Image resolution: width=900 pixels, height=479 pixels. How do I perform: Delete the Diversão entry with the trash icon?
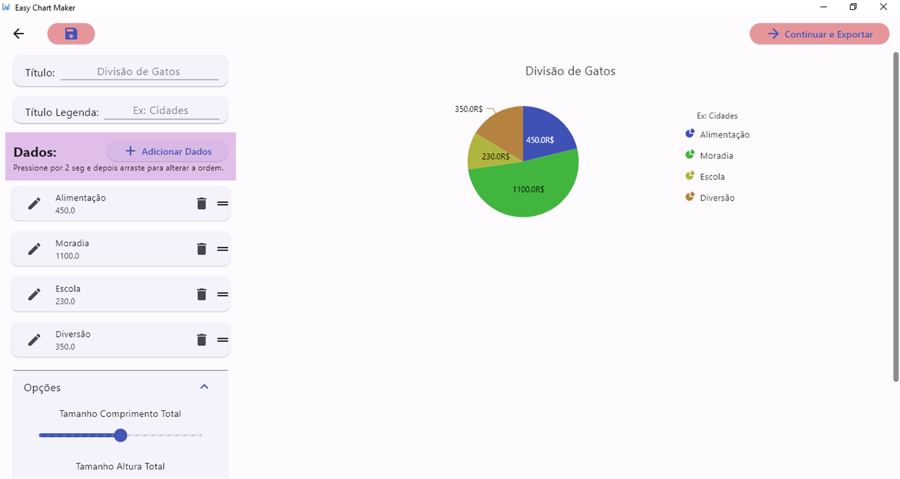[201, 339]
